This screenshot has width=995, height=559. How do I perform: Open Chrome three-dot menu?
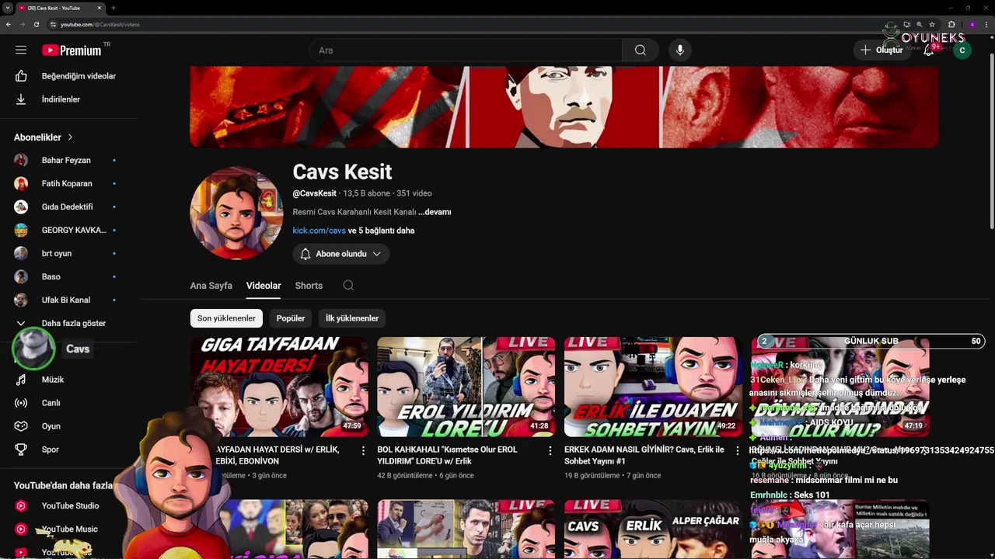(x=986, y=24)
